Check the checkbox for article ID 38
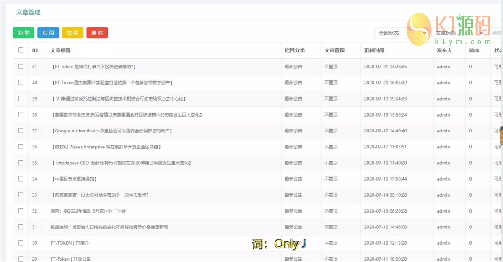 click(21, 114)
